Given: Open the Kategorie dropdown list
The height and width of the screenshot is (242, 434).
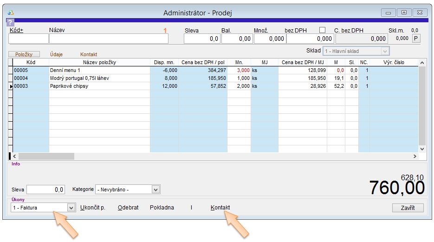Looking at the screenshot, I should 156,190.
